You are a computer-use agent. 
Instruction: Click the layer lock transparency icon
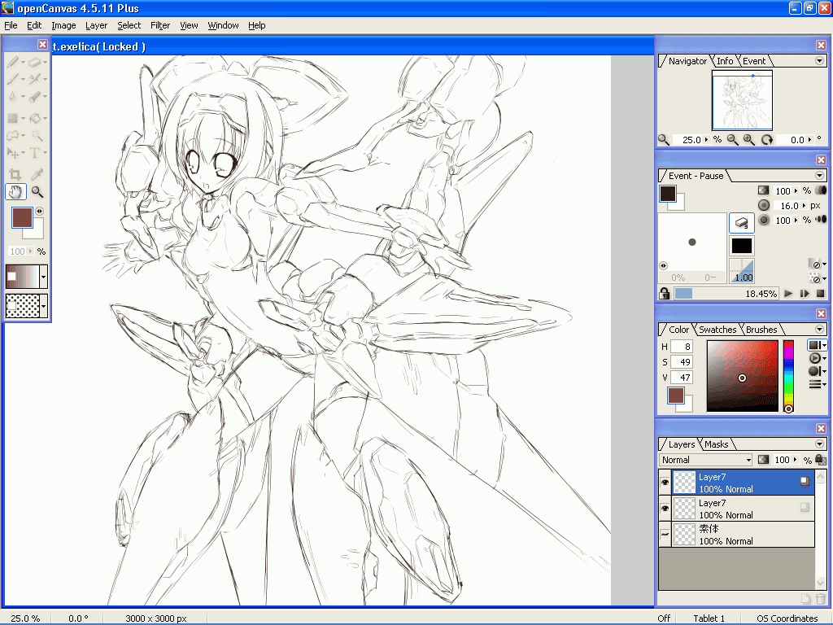(x=821, y=460)
